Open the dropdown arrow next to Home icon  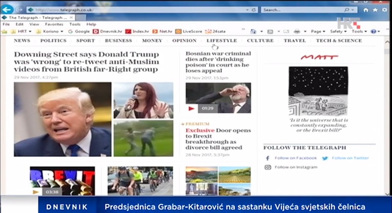[262, 31]
